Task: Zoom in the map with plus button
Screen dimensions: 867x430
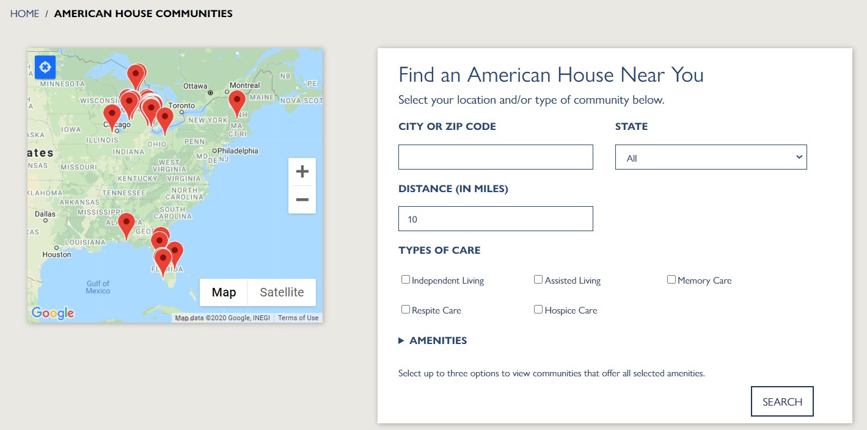Action: [x=302, y=172]
